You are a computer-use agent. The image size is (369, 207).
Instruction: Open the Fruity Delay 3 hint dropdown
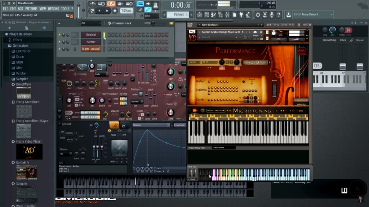tap(332, 14)
